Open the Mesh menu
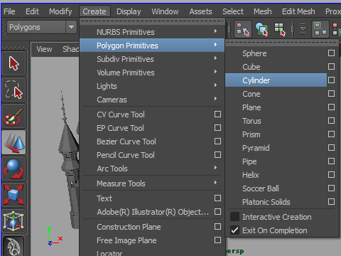Image resolution: width=341 pixels, height=256 pixels. (x=263, y=11)
